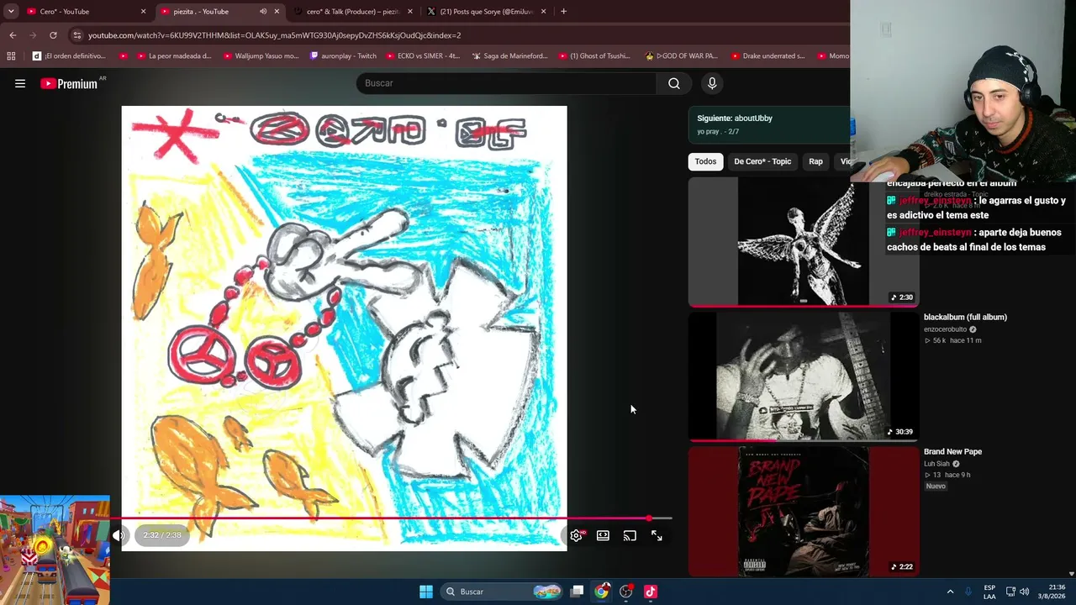
Task: Close the X 'Posts que Sorye' tab
Action: point(544,12)
